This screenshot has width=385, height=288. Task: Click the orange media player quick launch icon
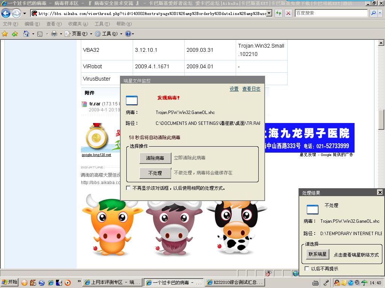click(x=68, y=282)
